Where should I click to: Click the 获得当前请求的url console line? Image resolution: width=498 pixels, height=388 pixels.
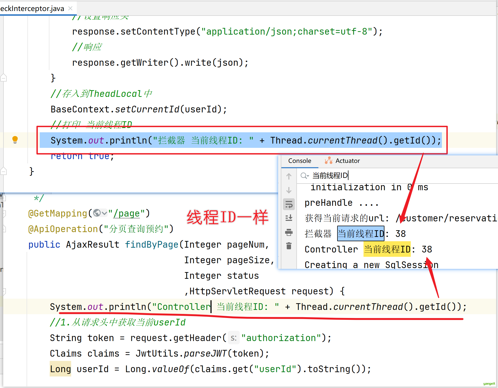[x=401, y=218]
